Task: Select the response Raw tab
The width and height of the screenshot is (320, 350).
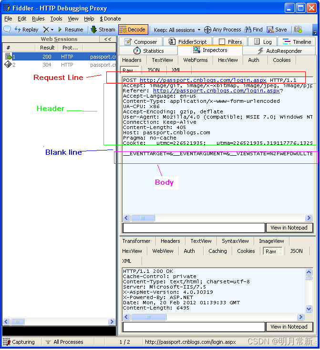Action: [272, 251]
